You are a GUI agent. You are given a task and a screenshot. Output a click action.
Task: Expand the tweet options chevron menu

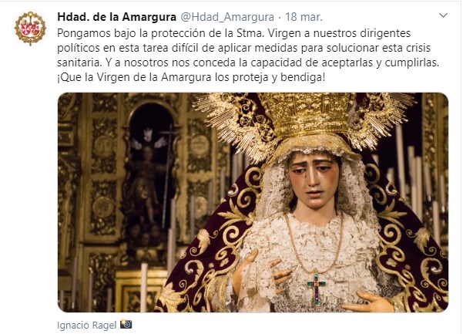pos(443,15)
